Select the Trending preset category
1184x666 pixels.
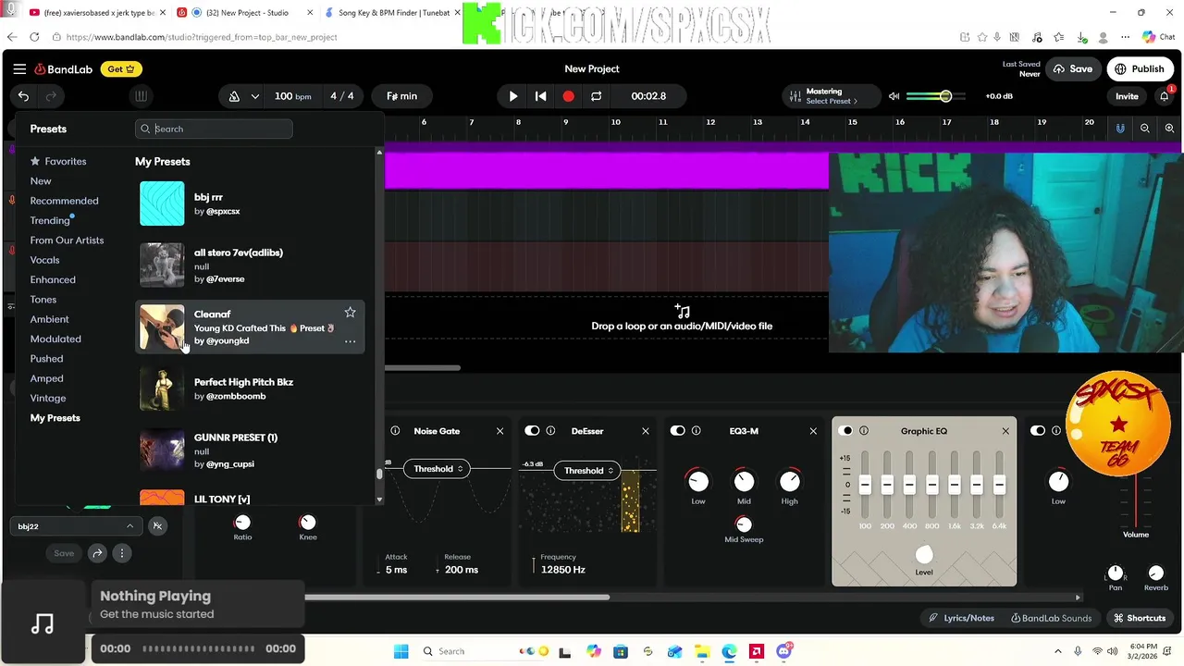[x=50, y=221]
